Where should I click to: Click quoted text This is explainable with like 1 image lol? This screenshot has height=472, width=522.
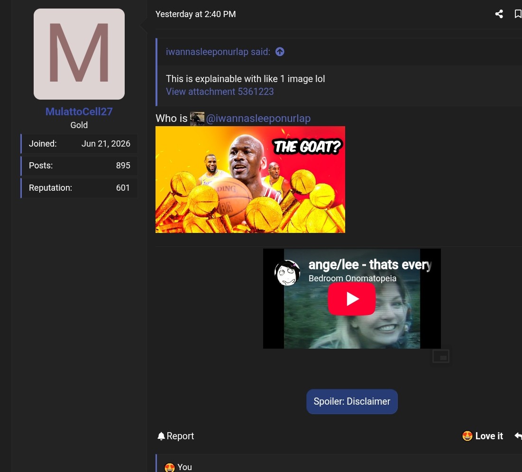point(245,79)
